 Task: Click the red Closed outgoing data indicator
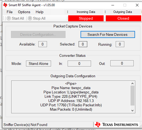[123, 18]
